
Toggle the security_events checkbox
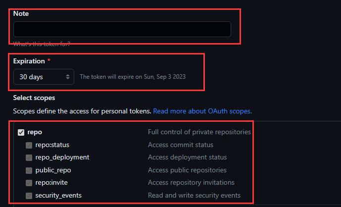tap(29, 196)
